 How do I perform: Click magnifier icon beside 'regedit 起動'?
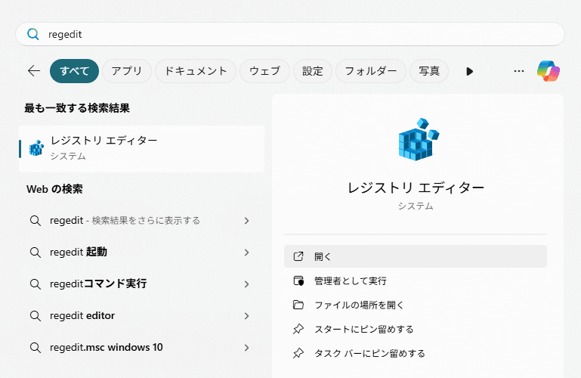[x=36, y=253]
